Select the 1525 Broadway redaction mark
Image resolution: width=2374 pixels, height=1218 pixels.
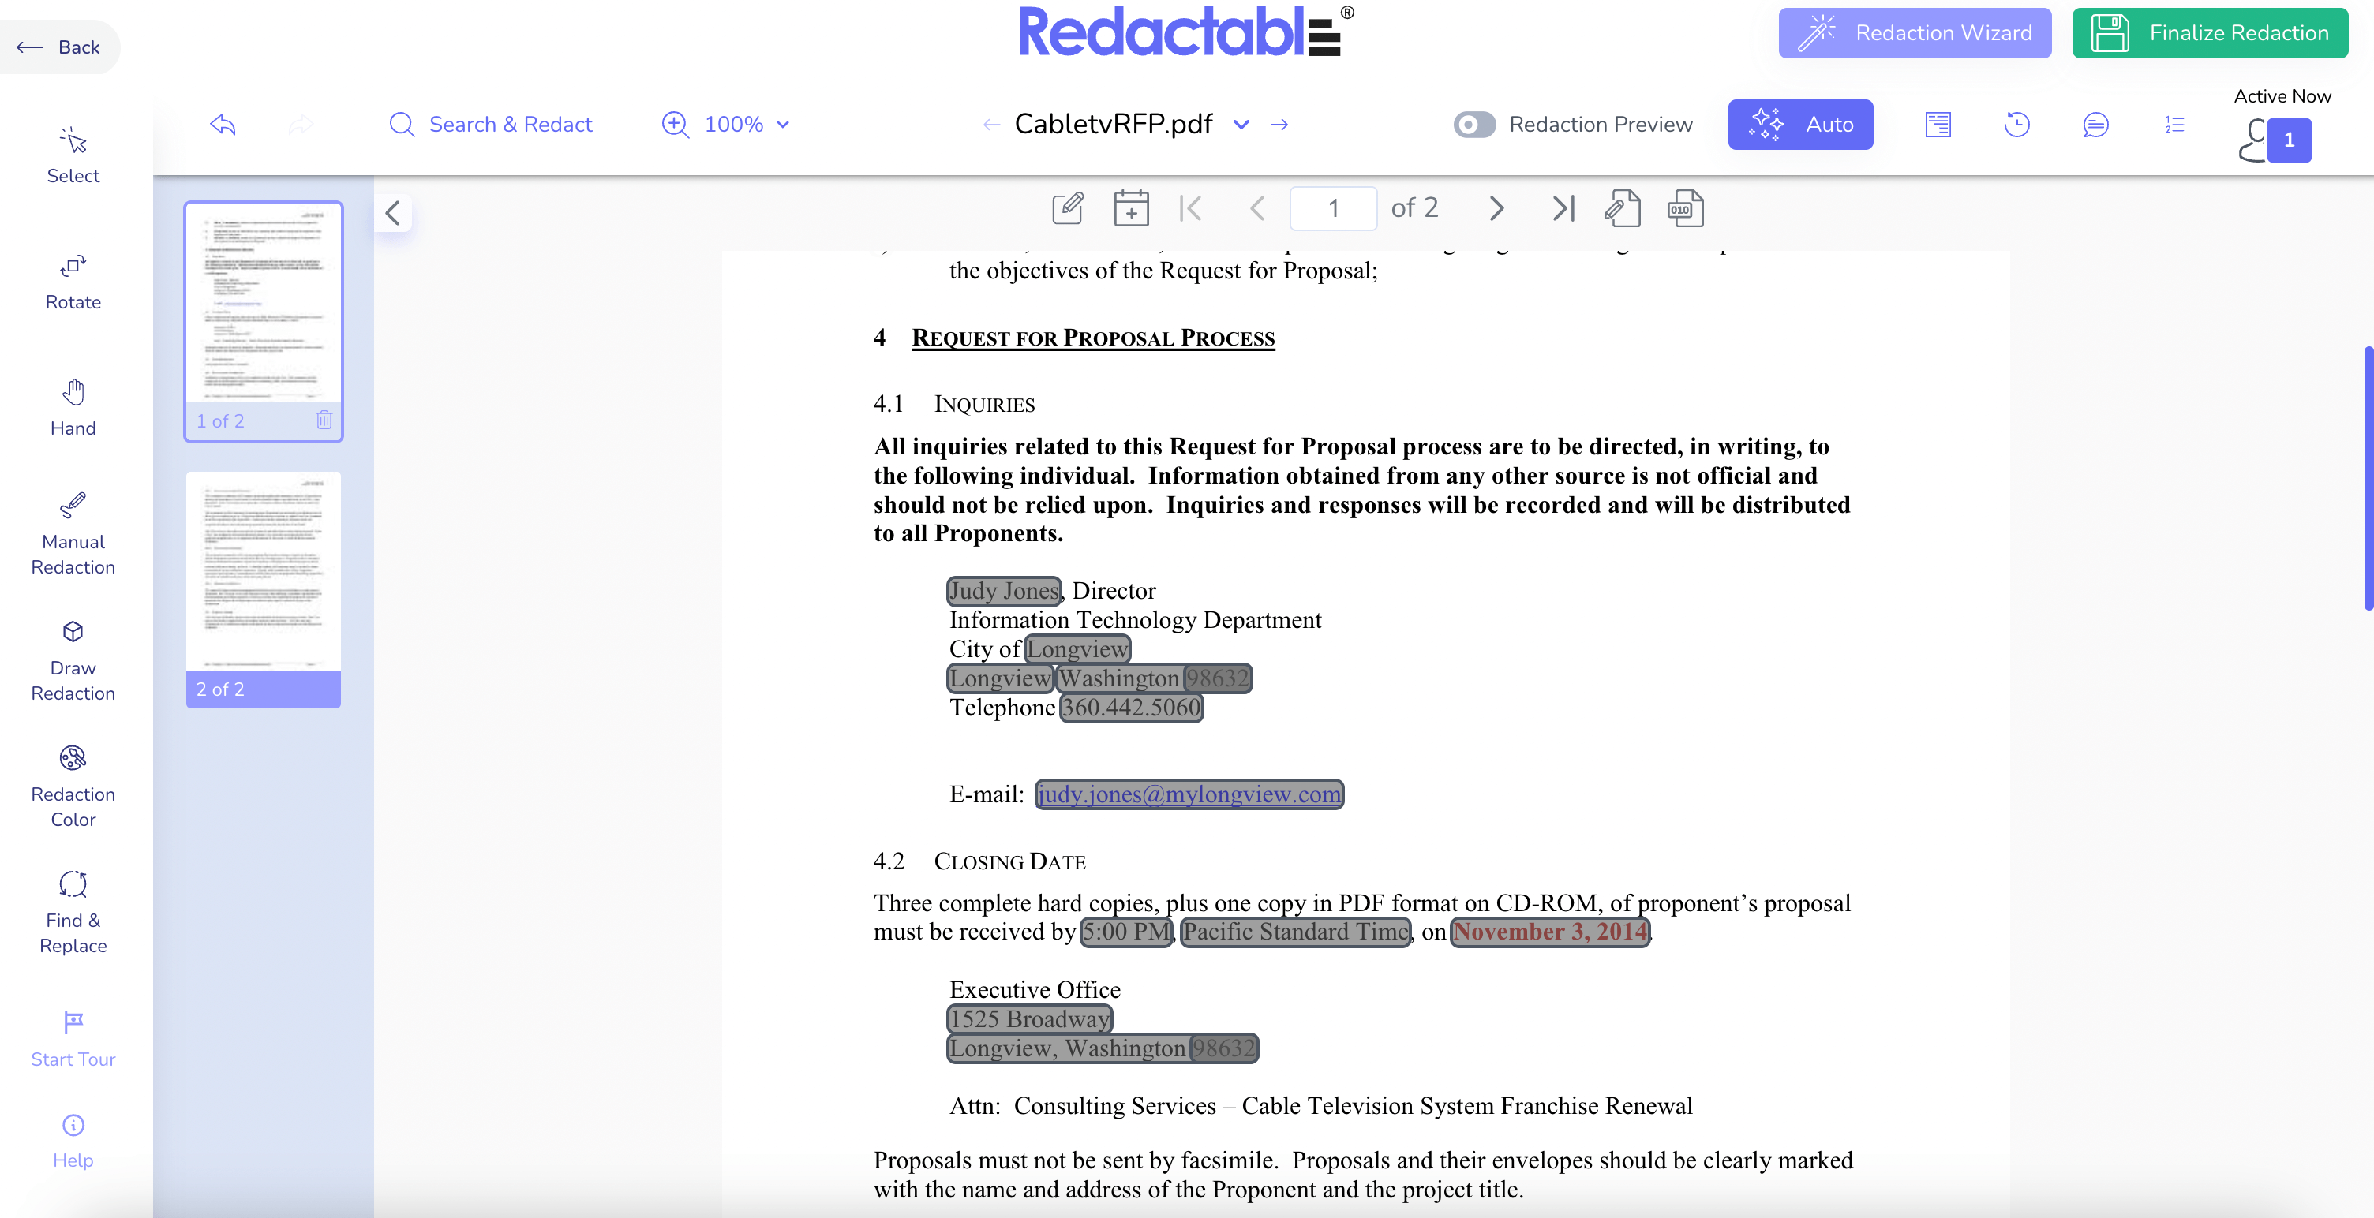pos(1029,1019)
